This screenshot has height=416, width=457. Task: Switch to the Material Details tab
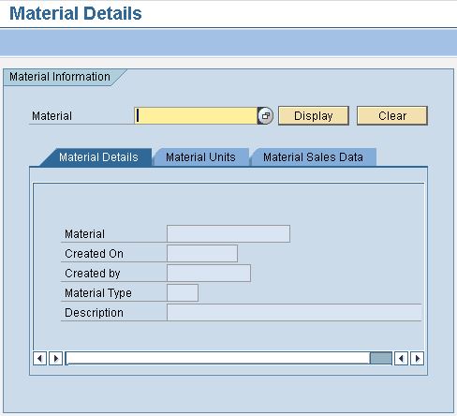pyautogui.click(x=98, y=157)
